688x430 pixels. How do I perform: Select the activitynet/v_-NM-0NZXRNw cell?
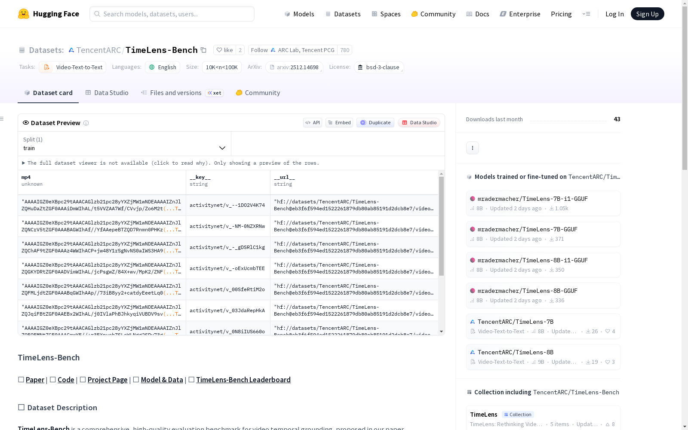228,226
